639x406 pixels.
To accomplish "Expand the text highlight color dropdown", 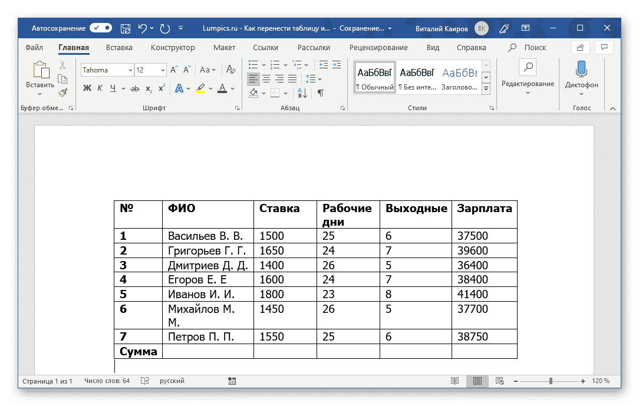I will 210,88.
